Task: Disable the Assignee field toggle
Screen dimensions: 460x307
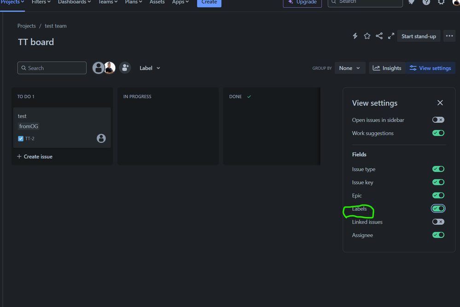Action: pyautogui.click(x=438, y=235)
